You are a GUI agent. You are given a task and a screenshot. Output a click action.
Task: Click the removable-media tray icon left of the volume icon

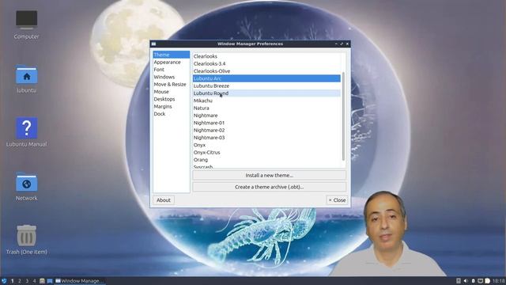pos(459,281)
